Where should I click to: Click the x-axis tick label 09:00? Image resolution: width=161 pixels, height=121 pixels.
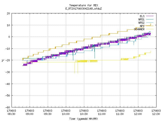29,114
